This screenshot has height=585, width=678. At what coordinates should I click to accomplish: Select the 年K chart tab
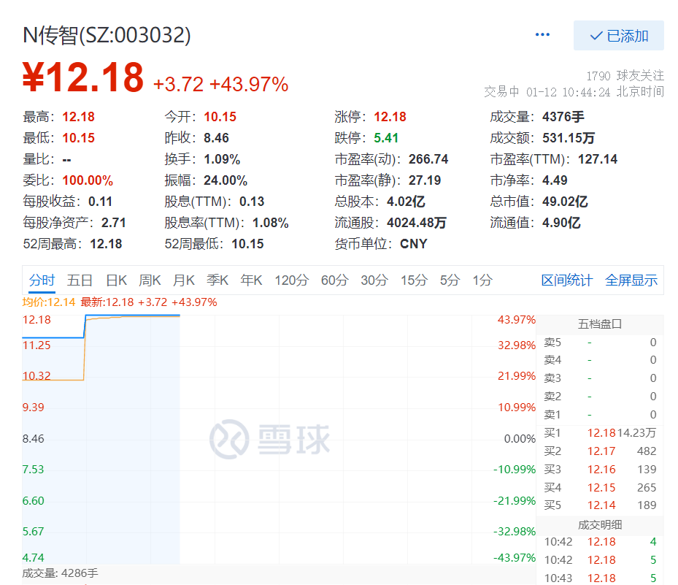252,280
